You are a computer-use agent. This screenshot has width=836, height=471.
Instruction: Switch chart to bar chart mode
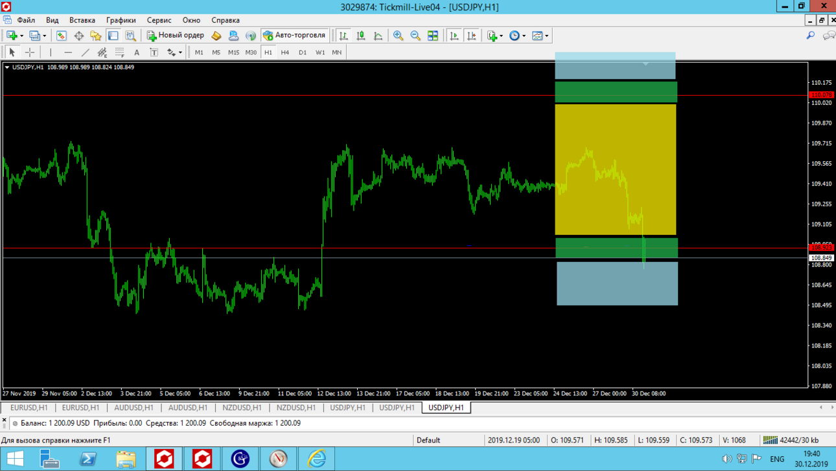tap(343, 36)
